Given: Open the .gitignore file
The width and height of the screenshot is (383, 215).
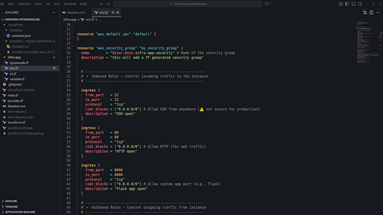Looking at the screenshot, I should [x=15, y=84].
